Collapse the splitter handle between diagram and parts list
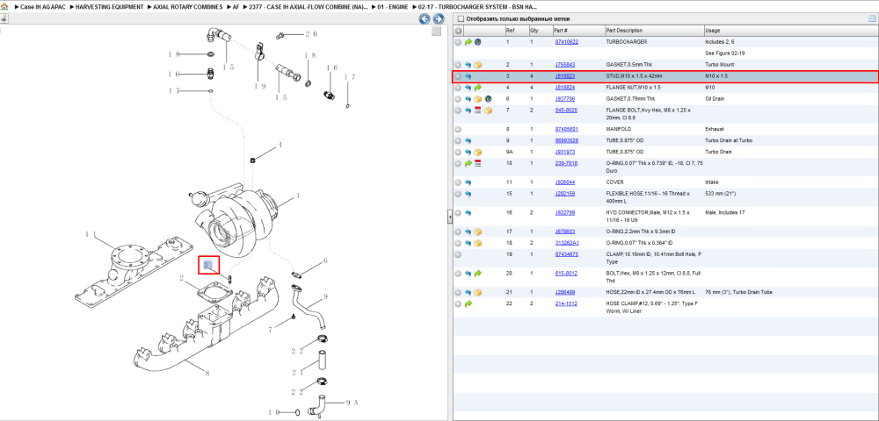Image resolution: width=879 pixels, height=421 pixels. (x=449, y=218)
